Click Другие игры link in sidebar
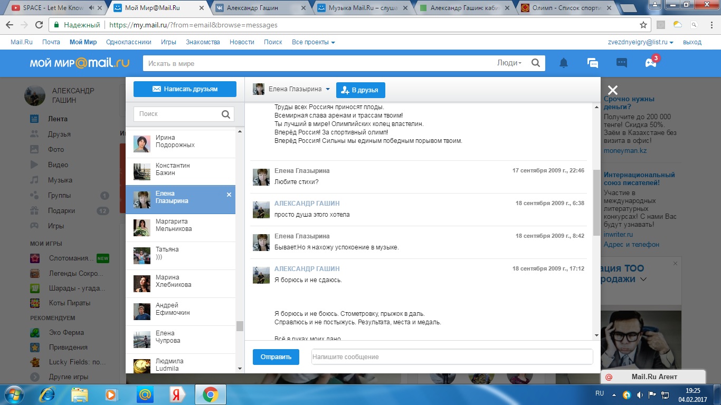Viewport: 721px width, 405px height. [69, 377]
